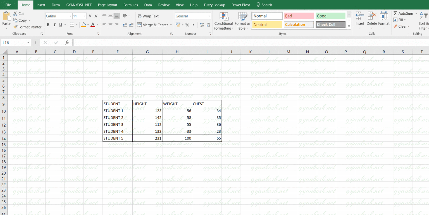
Task: Open the font size dropdown
Action: [x=85, y=16]
